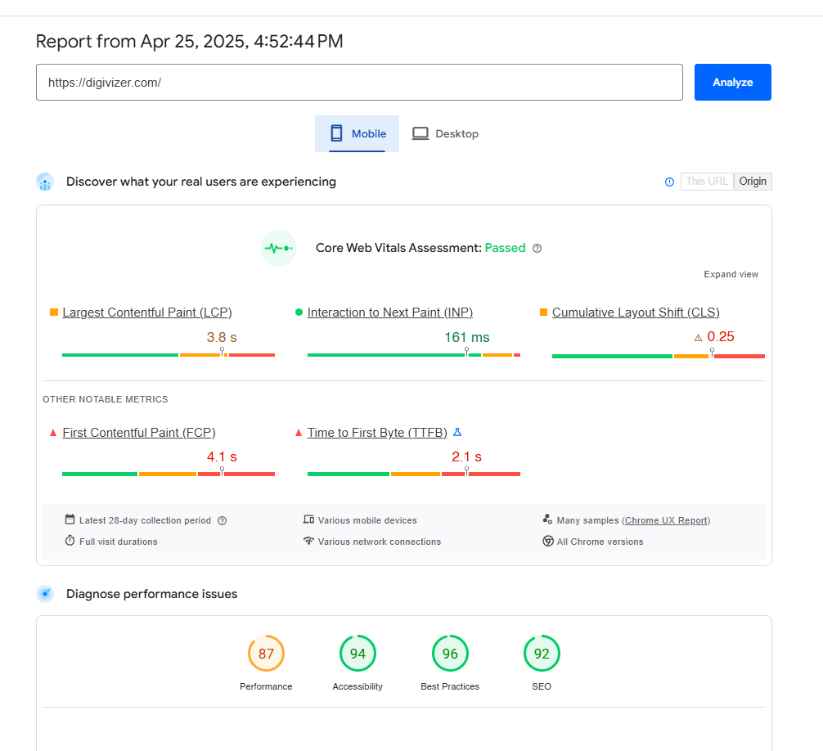Open help icon beside 28-day collection period

tap(222, 520)
